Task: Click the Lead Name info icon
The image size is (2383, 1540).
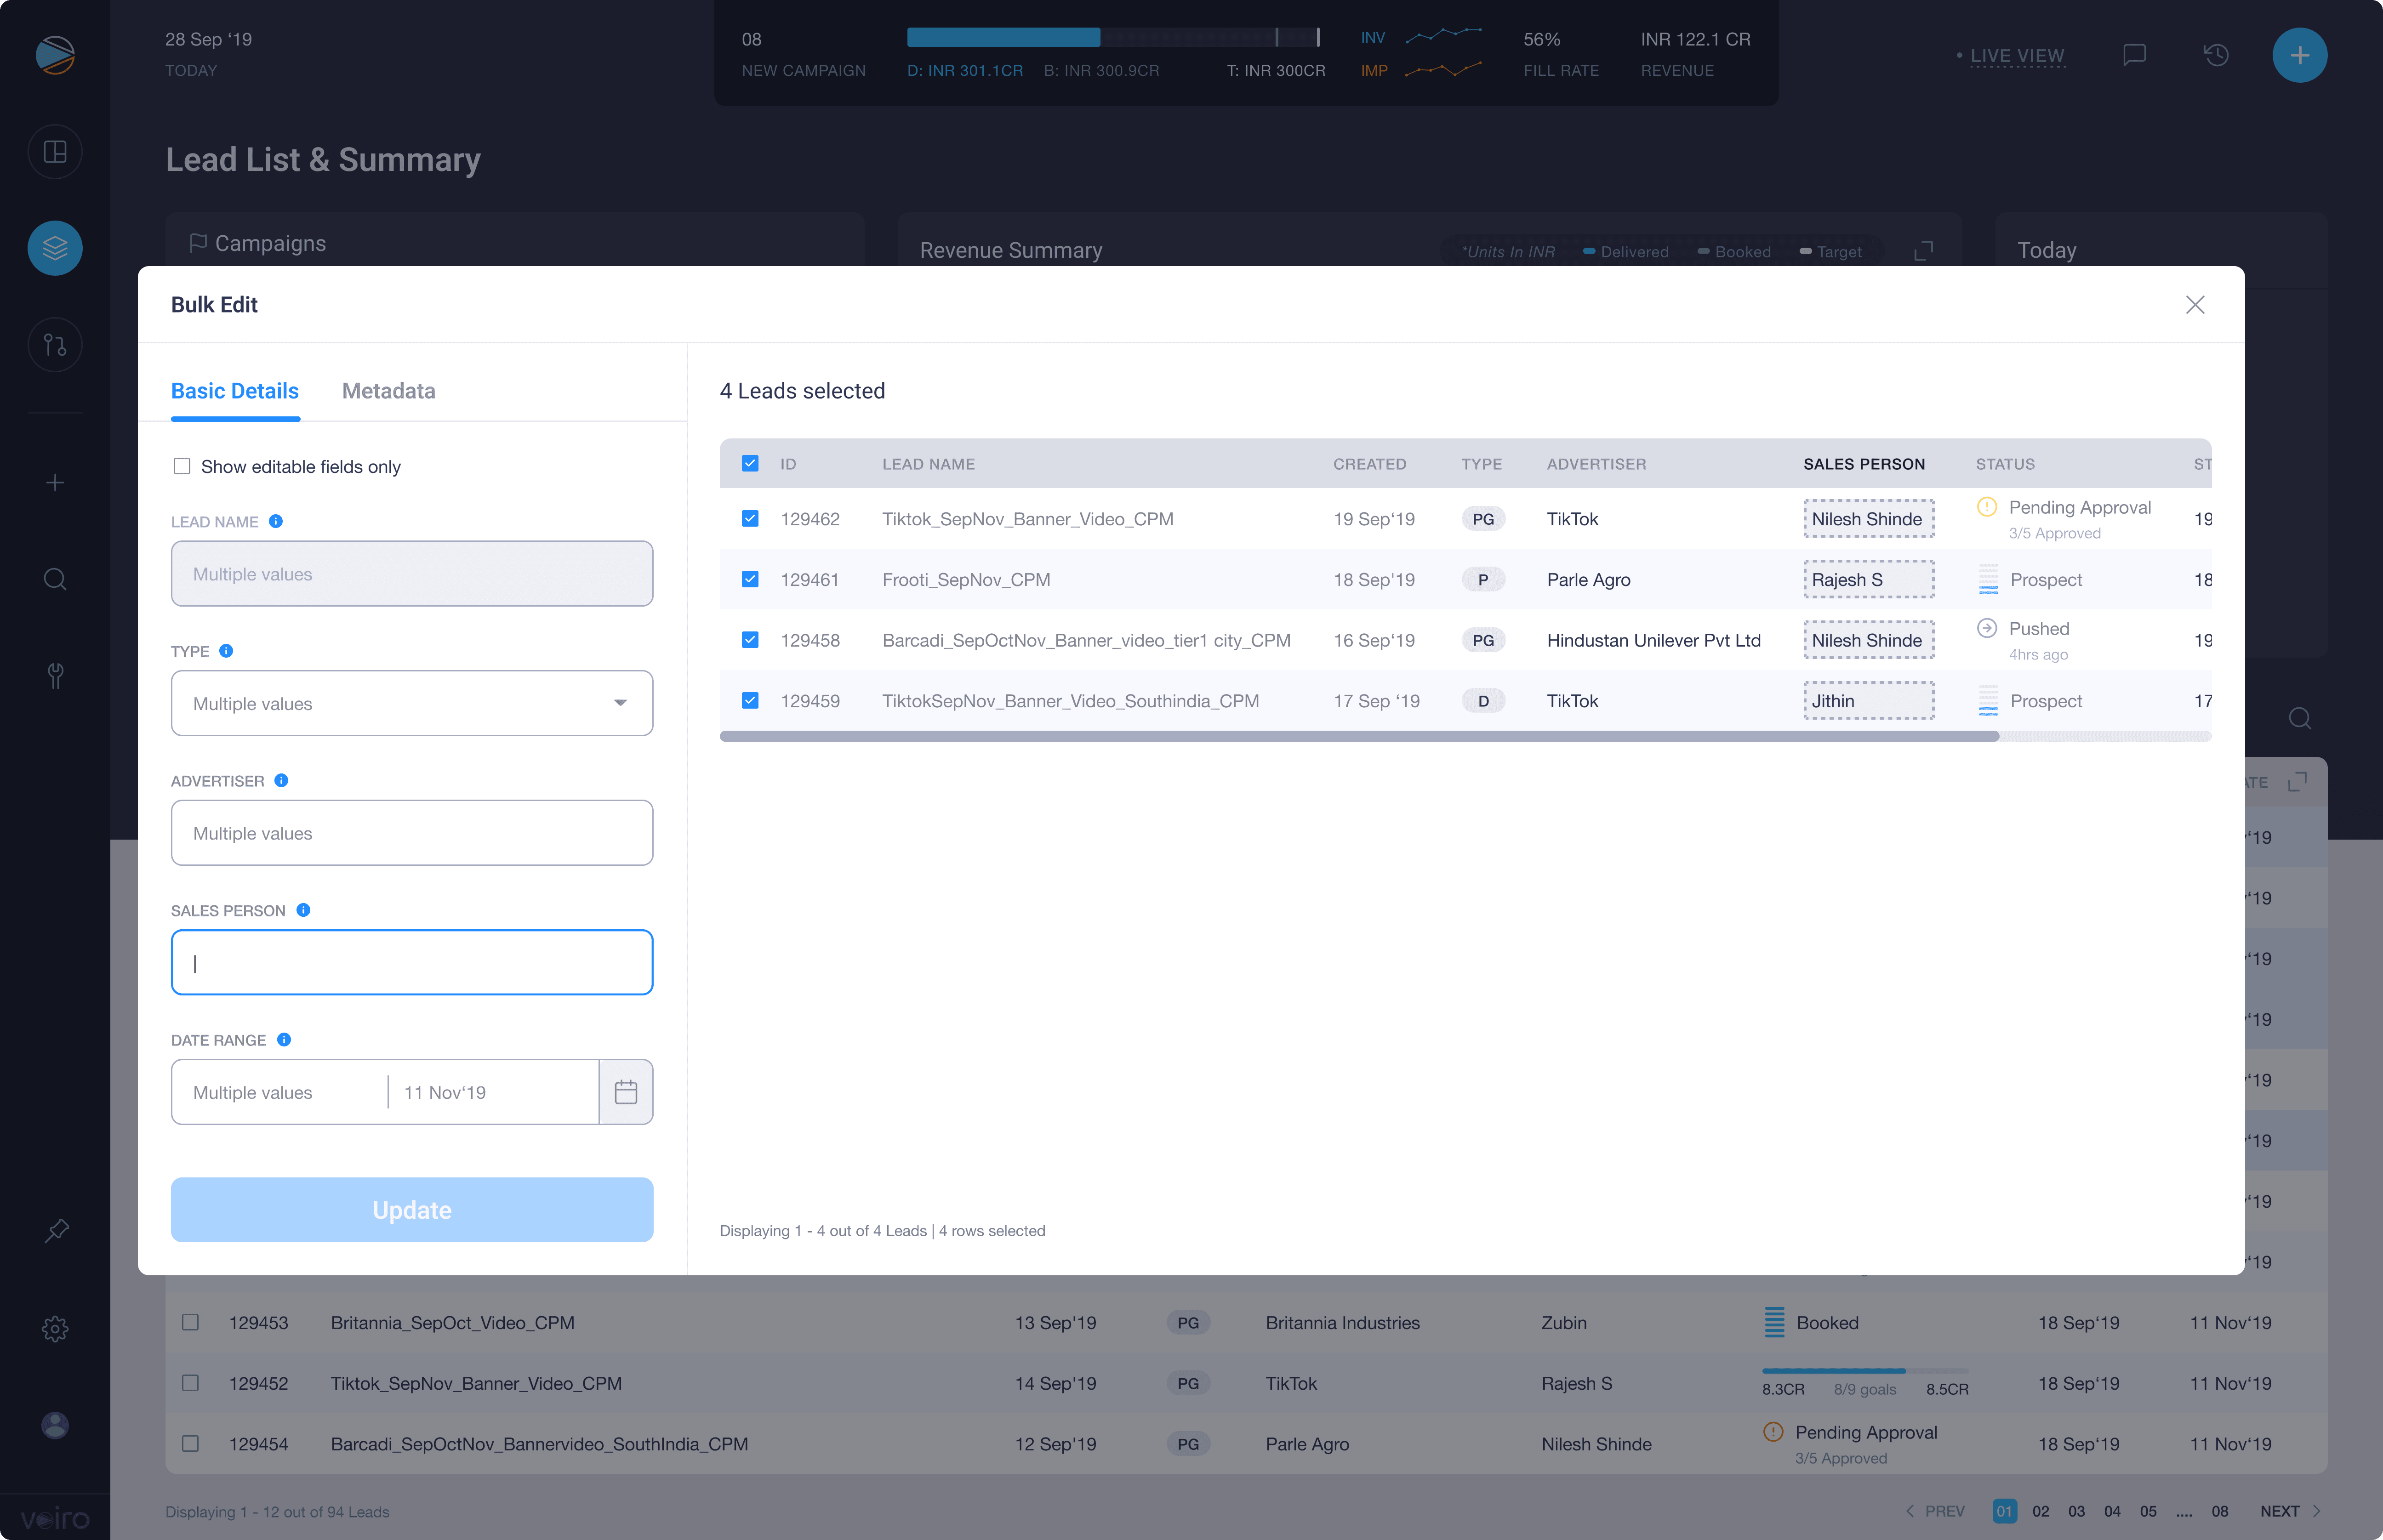Action: point(276,521)
